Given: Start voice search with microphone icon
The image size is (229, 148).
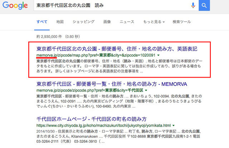Looking at the screenshot, I should click(x=193, y=5).
